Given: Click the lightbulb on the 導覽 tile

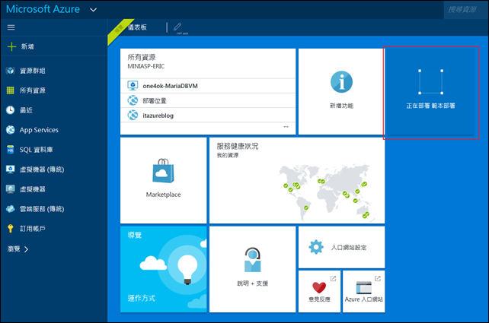Looking at the screenshot, I should tap(187, 268).
